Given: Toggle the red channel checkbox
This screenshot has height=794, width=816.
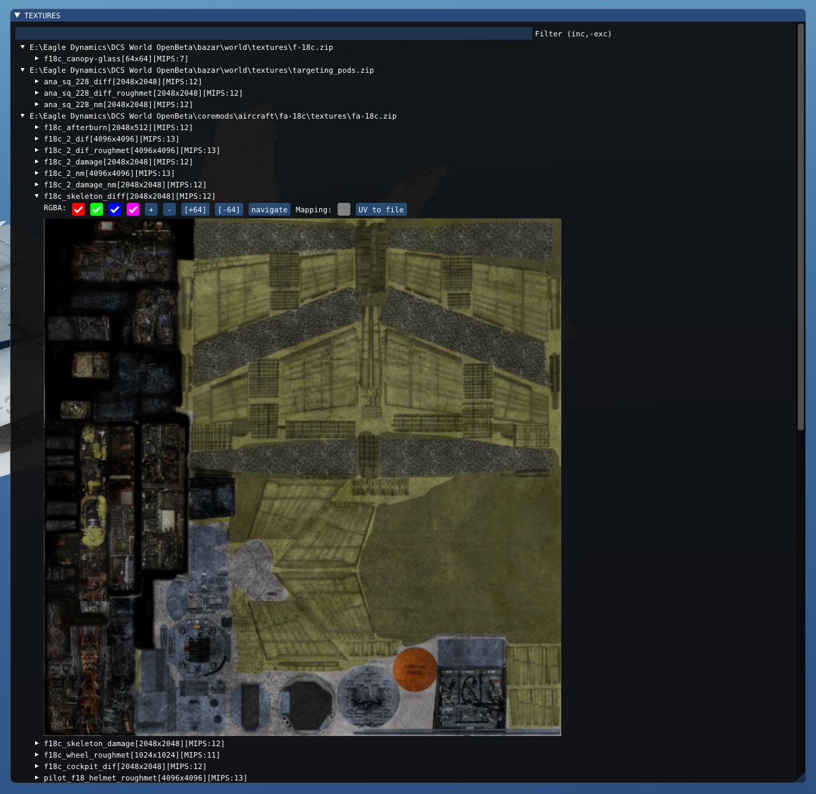Looking at the screenshot, I should (x=78, y=210).
